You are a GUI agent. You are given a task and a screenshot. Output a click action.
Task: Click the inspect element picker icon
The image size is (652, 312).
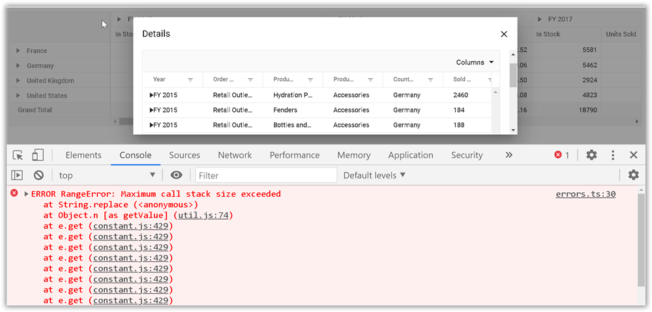tap(18, 155)
